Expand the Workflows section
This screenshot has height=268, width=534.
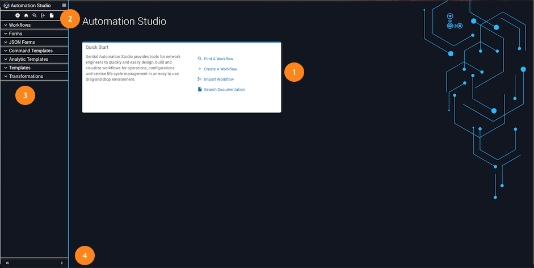35,25
